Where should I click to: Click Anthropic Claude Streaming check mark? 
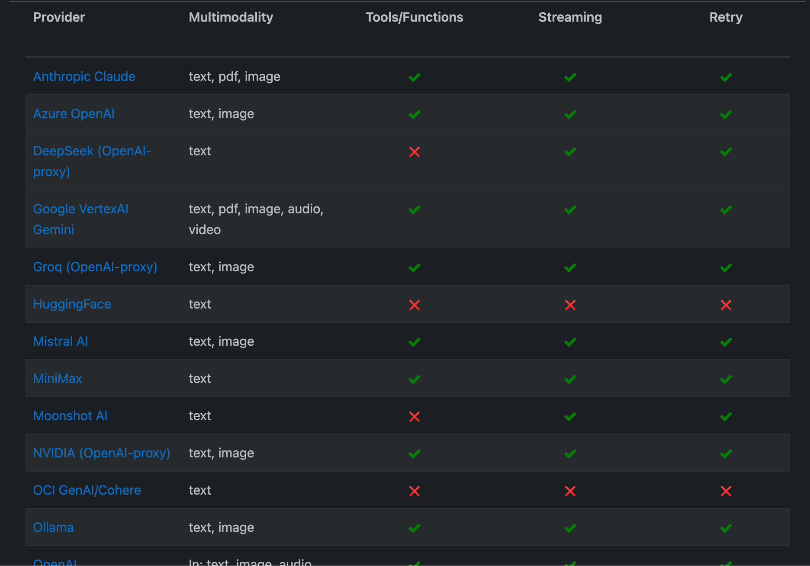570,77
